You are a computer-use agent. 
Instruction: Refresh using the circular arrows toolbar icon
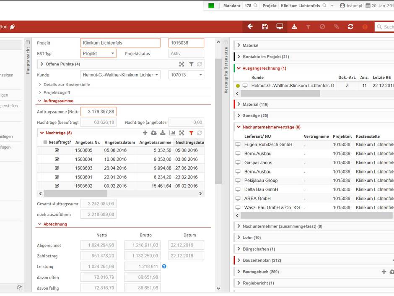(x=351, y=26)
